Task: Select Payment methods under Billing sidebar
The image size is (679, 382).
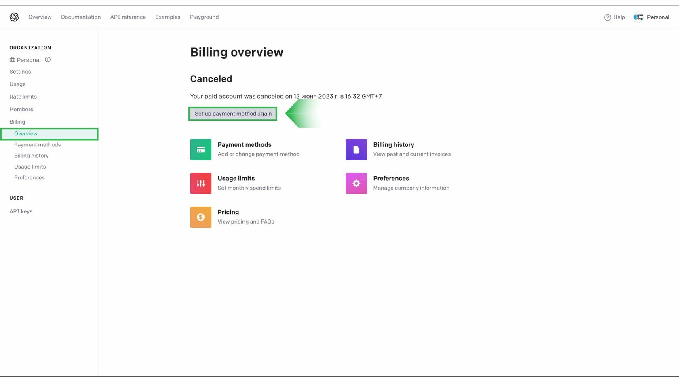Action: 37,145
